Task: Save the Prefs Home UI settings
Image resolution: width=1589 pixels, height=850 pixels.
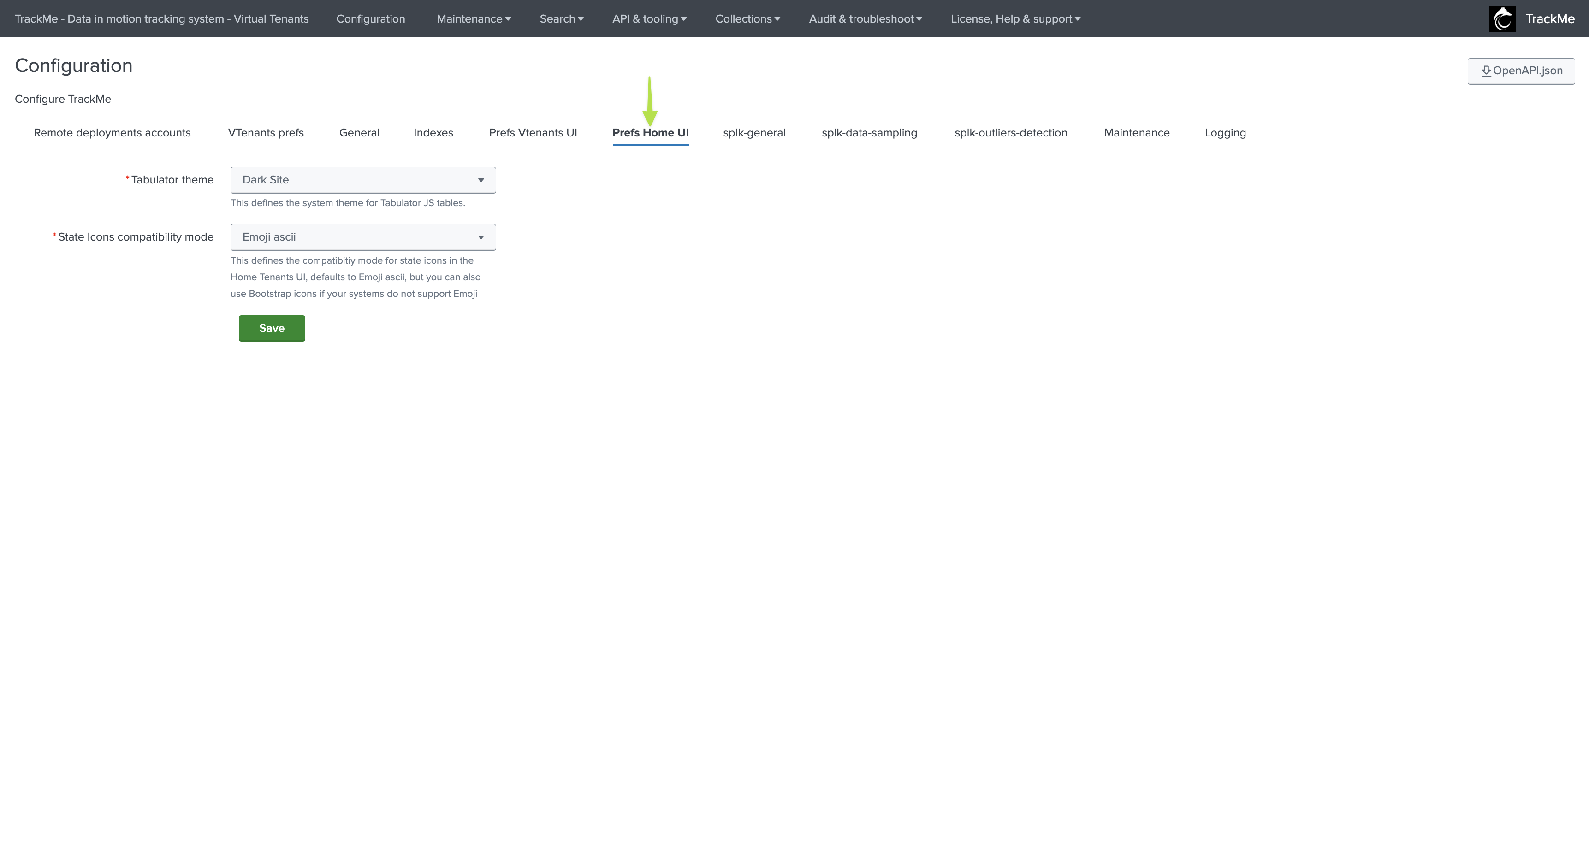Action: [x=272, y=328]
